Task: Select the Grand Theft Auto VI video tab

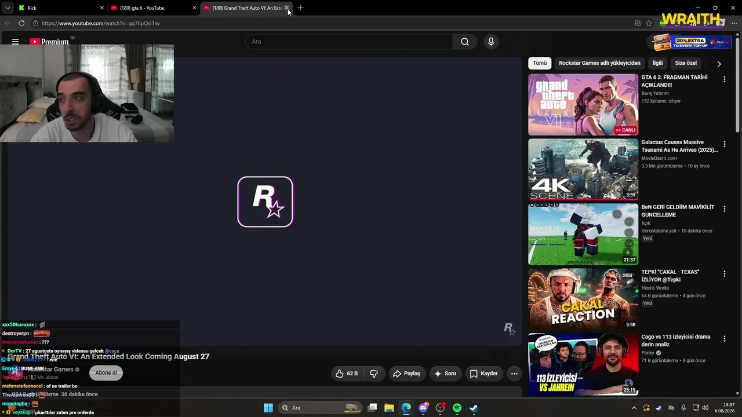Action: (246, 8)
